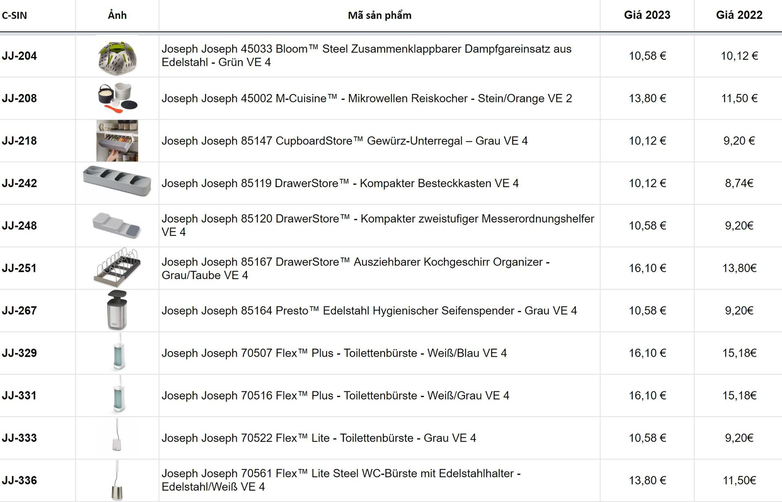
Task: Select the Ảnh column header
Action: (x=117, y=15)
